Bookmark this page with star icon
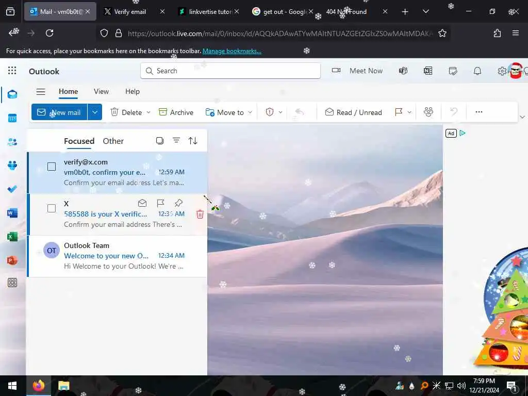The height and width of the screenshot is (396, 528). point(442,33)
